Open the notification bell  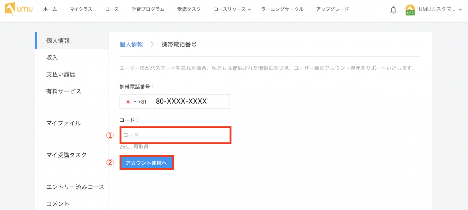(x=393, y=10)
